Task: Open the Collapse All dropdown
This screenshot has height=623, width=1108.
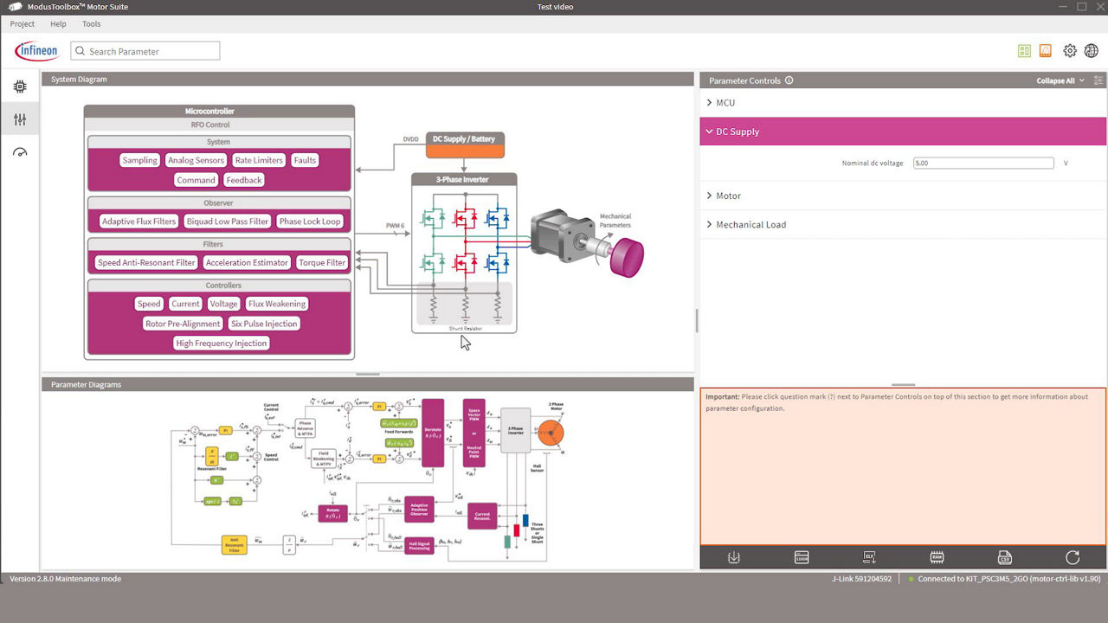Action: point(1060,80)
